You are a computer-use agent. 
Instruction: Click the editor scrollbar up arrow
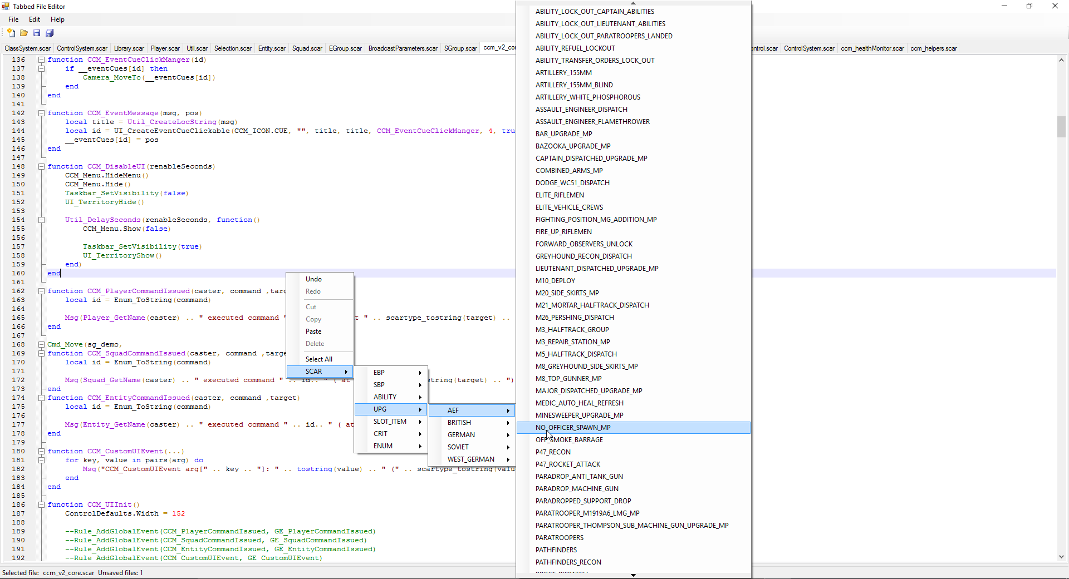(x=1061, y=60)
